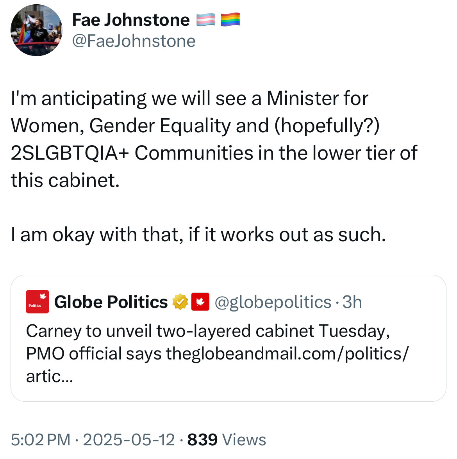Open the @FaeJohnstone handle link
The width and height of the screenshot is (457, 459).
point(134,41)
